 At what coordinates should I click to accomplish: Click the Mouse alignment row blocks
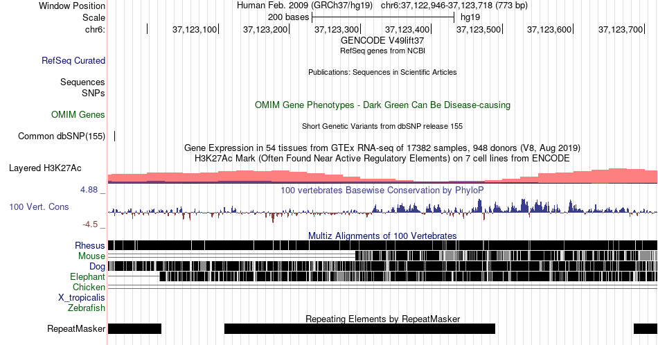(506, 256)
